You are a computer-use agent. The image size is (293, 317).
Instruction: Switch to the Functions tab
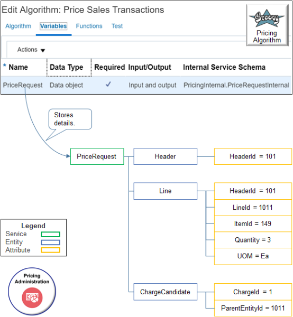coord(89,26)
